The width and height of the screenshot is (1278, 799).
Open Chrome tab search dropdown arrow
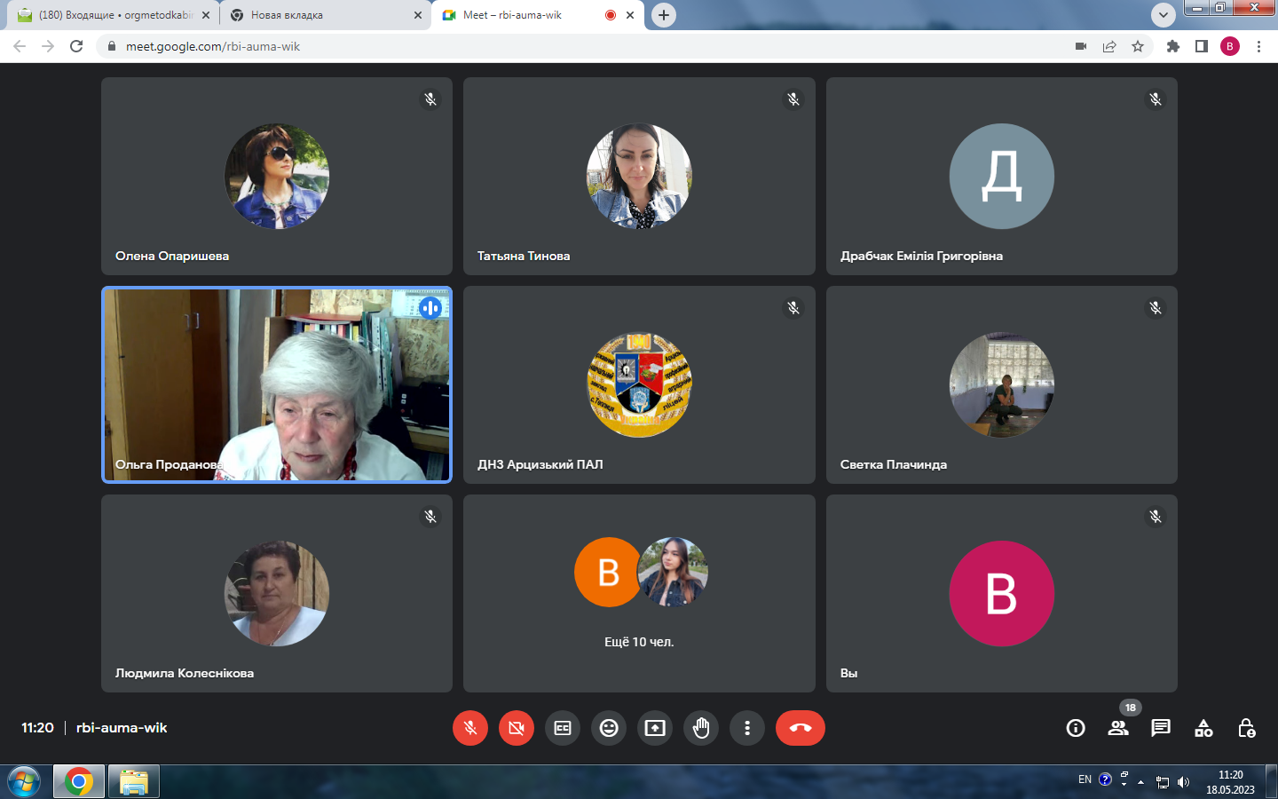point(1163,15)
